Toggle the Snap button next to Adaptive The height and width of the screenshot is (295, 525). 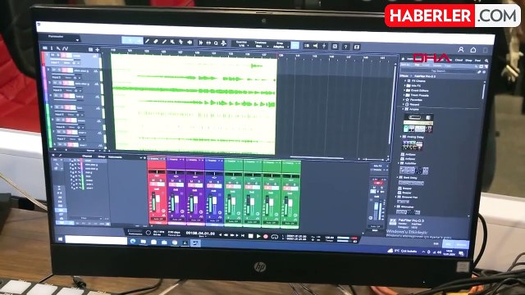pos(294,45)
